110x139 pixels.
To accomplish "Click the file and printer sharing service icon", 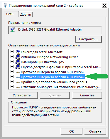I will (x=18, y=67).
